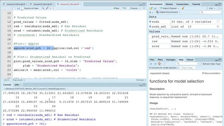The width and height of the screenshot is (224, 126).
Task: Open Help home page
Action: (160, 64)
